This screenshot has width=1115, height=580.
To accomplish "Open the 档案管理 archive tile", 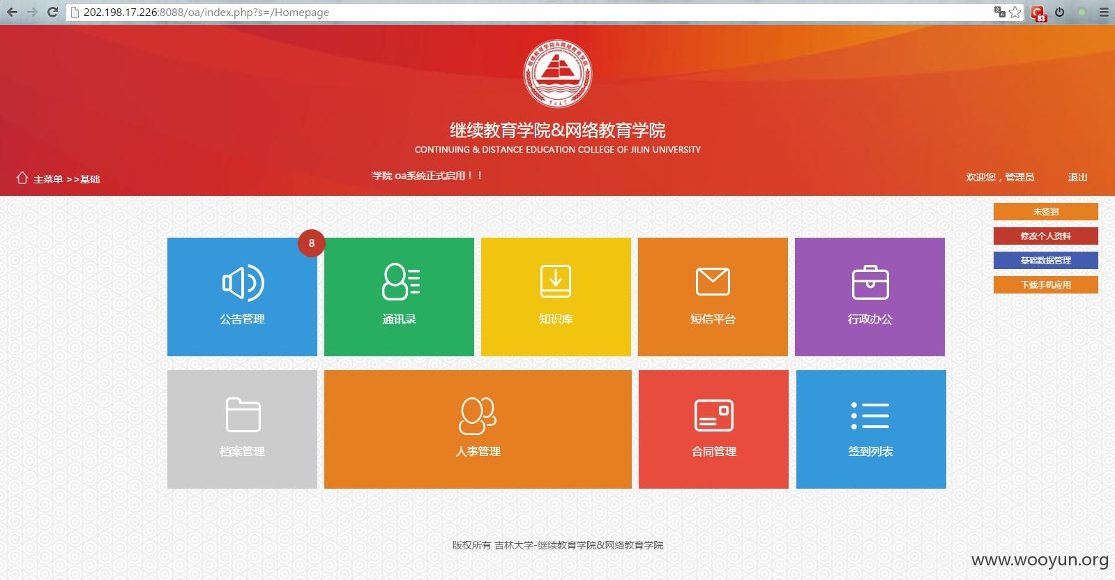I will [x=242, y=429].
